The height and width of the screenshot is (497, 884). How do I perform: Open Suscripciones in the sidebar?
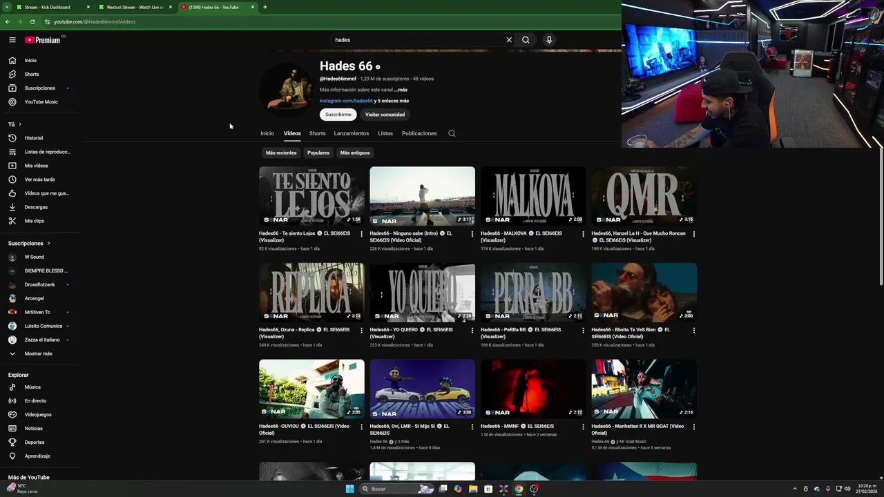(40, 88)
